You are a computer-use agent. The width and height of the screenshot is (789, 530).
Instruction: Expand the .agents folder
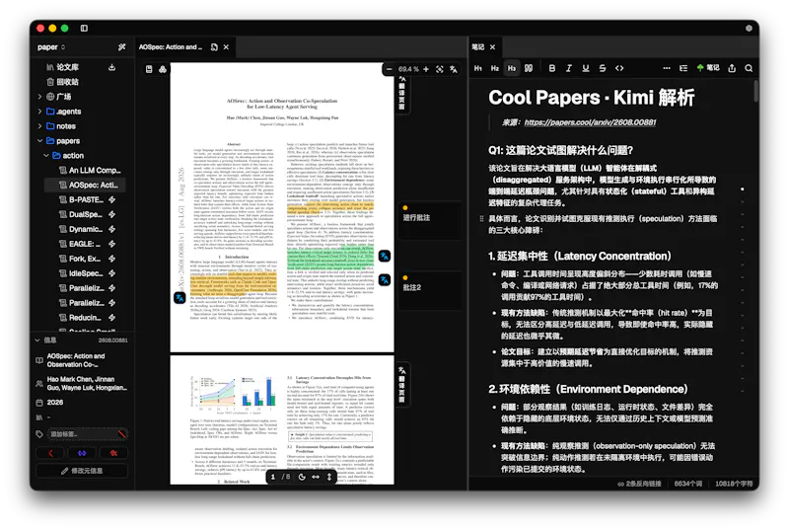coord(39,112)
